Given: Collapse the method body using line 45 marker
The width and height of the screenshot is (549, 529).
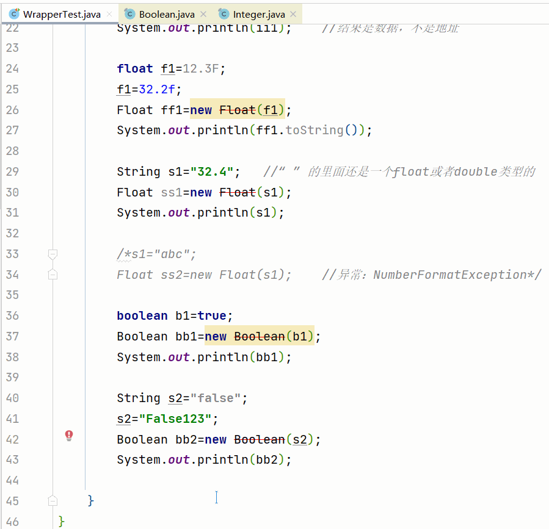Looking at the screenshot, I should click(53, 500).
